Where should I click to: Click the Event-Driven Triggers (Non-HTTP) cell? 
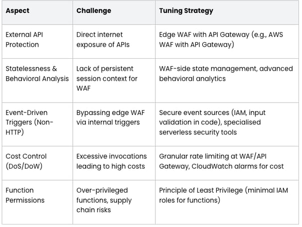coord(37,124)
